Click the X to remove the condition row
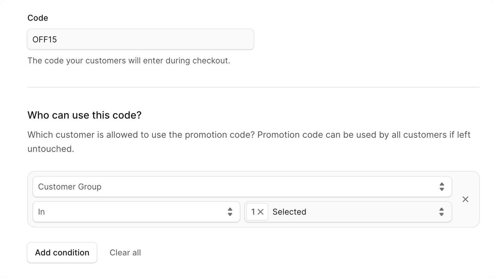This screenshot has height=278, width=495. tap(465, 199)
